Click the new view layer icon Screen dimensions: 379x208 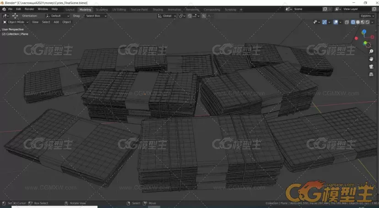click(x=374, y=9)
